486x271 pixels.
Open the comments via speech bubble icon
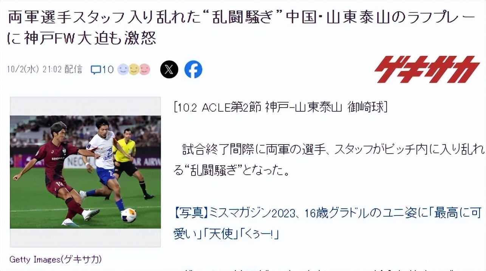[96, 69]
